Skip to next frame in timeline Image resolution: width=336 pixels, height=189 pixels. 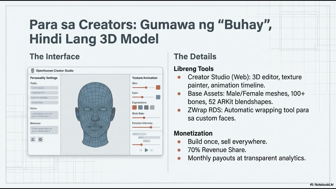pos(152,150)
